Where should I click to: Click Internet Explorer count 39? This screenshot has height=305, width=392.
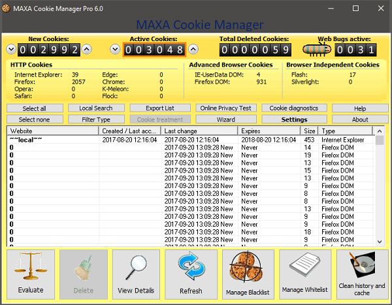(75, 74)
